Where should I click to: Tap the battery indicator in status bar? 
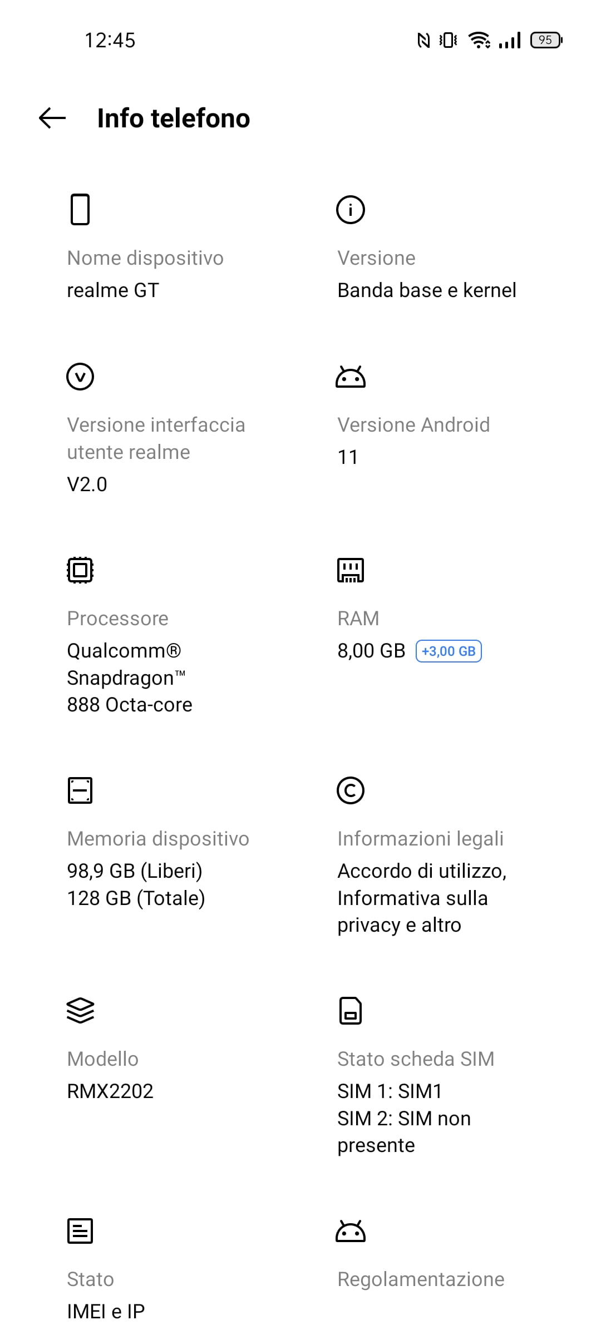(546, 40)
